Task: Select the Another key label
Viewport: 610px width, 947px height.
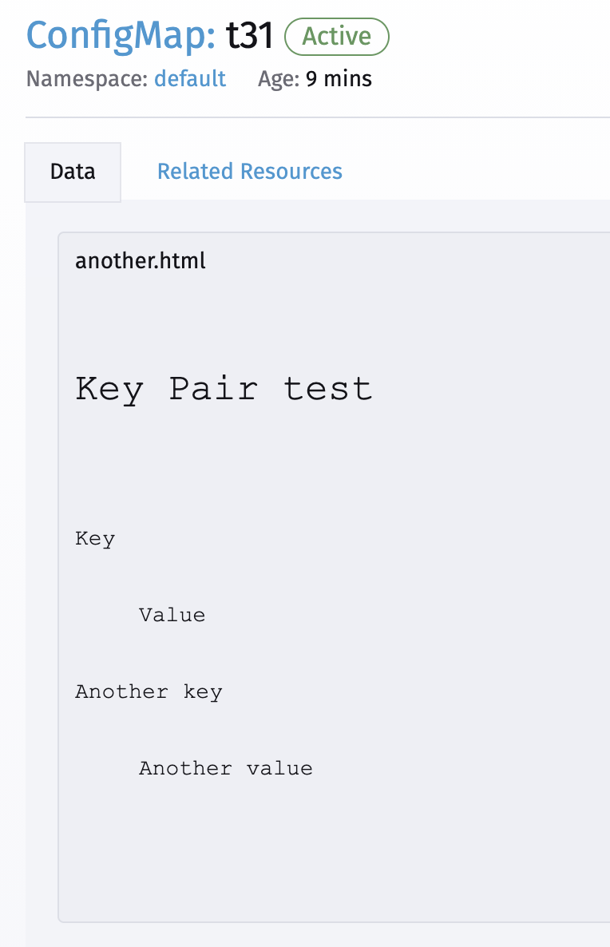Action: (149, 691)
